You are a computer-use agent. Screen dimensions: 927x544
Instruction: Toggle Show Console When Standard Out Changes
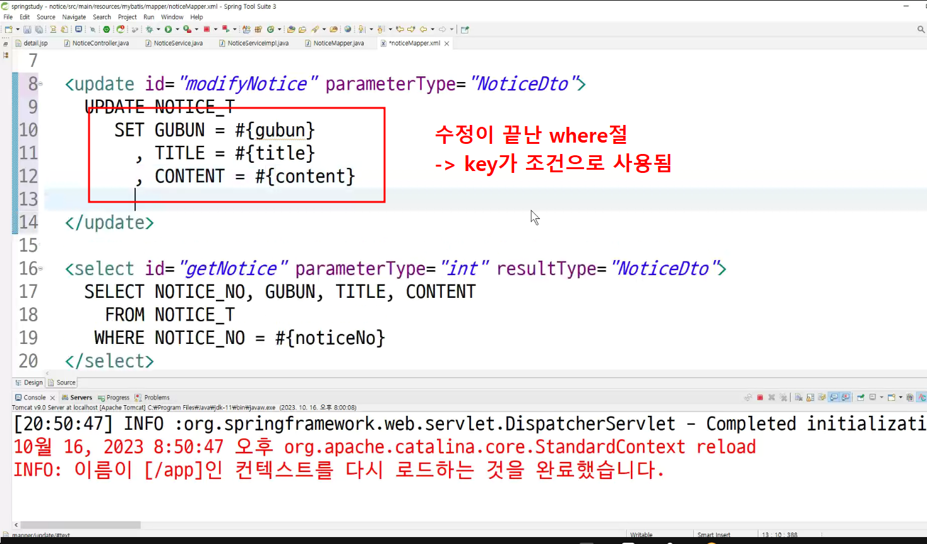coord(834,398)
